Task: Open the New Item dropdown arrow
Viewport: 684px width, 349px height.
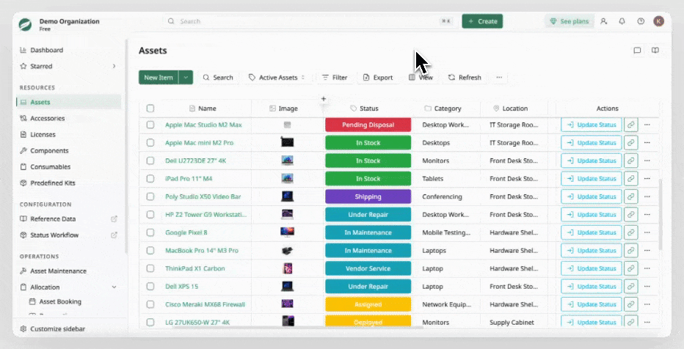Action: (x=186, y=78)
